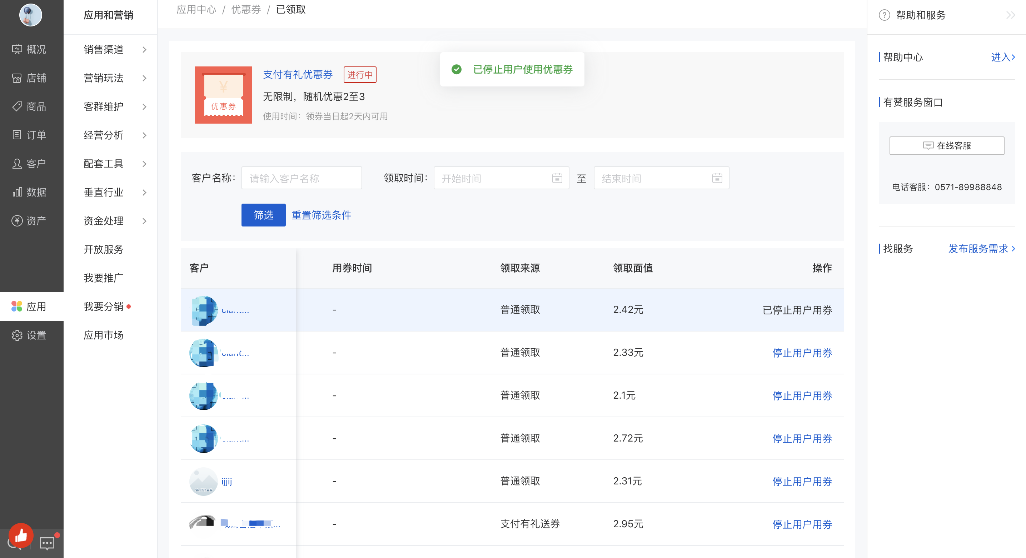Click the blue 筛选 filter button
The height and width of the screenshot is (558, 1026).
point(263,215)
